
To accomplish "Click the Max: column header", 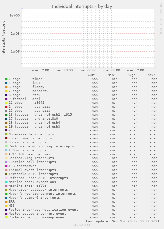I will click(x=151, y=75).
